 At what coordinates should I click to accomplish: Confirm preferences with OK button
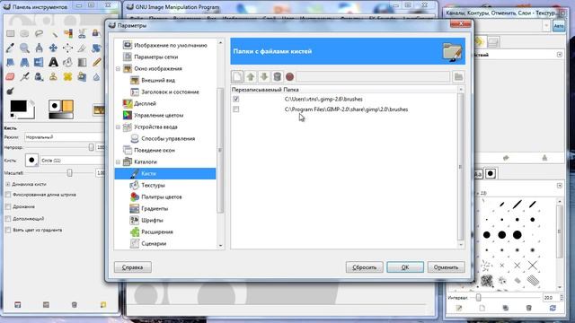pos(405,267)
